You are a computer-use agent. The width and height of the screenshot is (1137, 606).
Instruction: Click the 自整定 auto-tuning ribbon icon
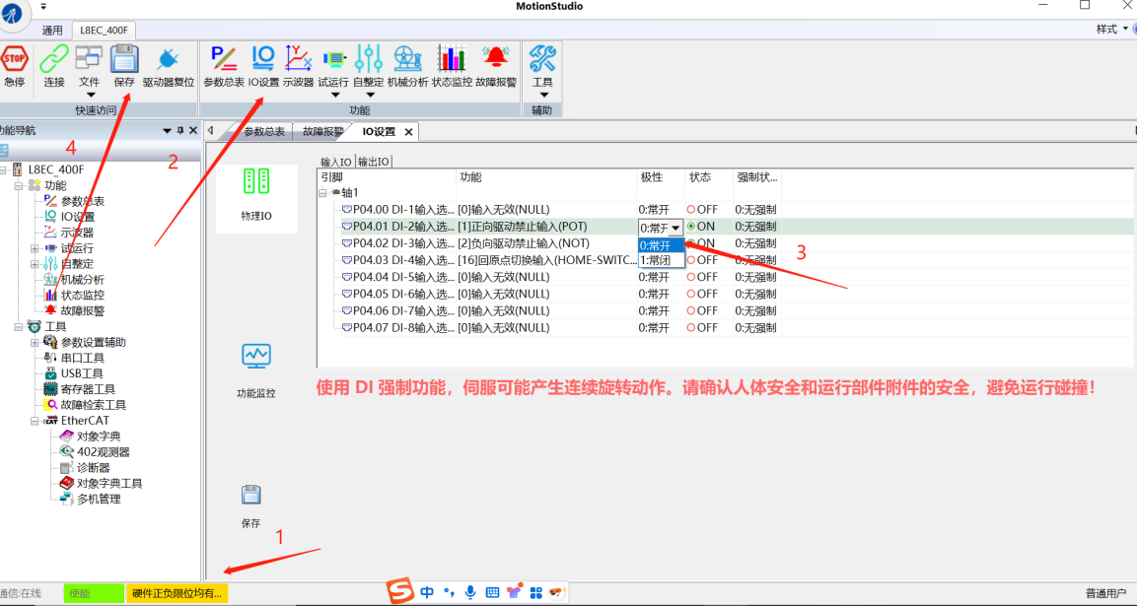[x=369, y=59]
